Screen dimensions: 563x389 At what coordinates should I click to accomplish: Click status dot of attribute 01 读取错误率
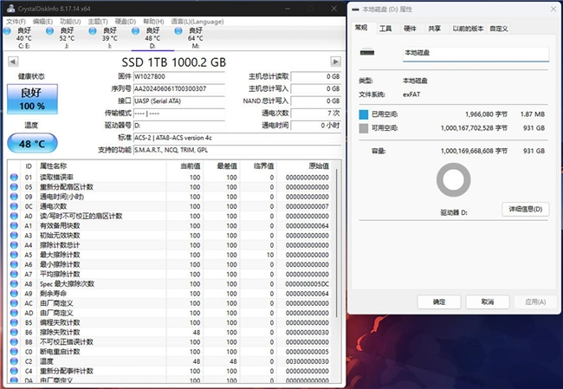point(14,177)
